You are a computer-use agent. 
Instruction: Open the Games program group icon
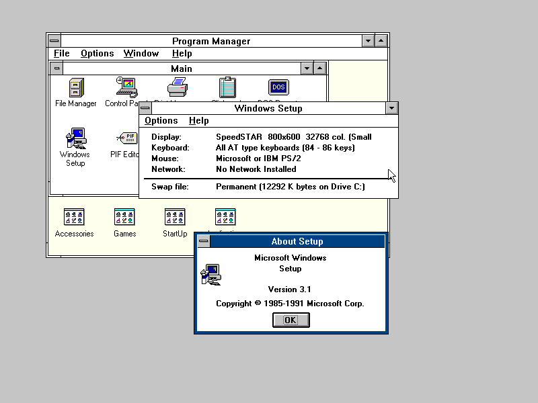click(x=124, y=217)
